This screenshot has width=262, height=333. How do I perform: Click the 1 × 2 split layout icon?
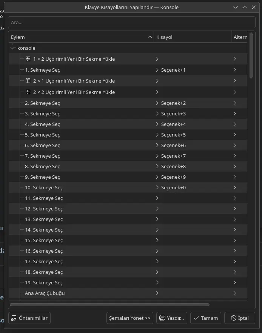28,59
